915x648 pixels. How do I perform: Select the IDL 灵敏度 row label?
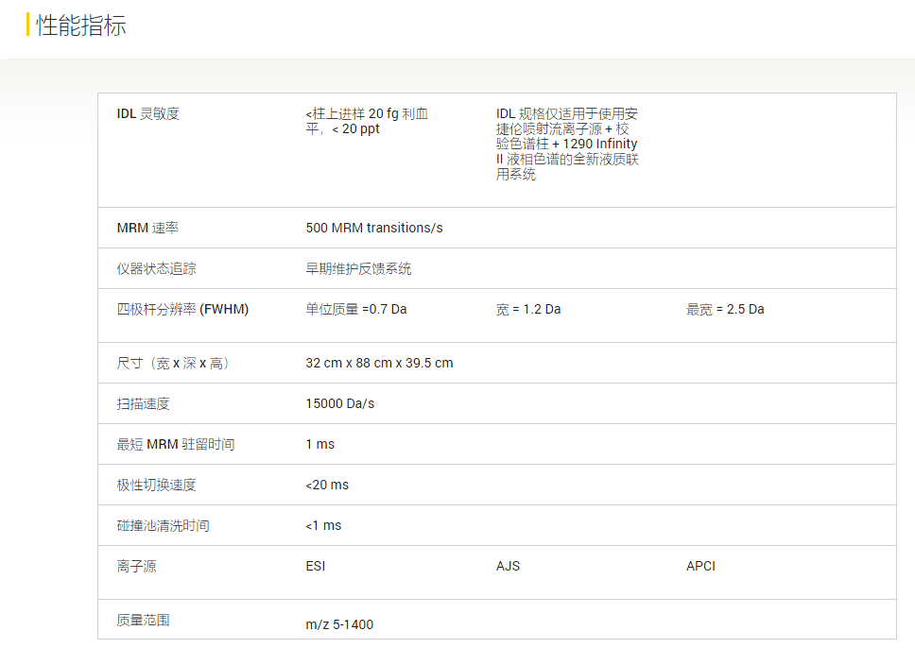148,113
